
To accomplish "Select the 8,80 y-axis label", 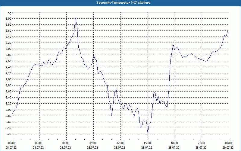I will [x=9, y=25].
